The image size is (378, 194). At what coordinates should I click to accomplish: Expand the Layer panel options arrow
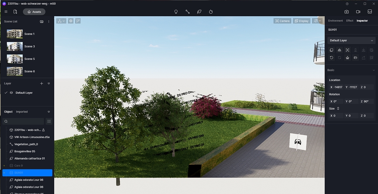pos(49,83)
